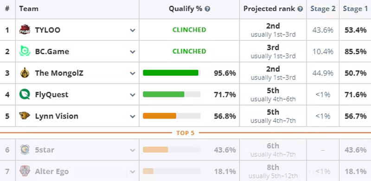The width and height of the screenshot is (371, 181).
Task: Click the TYLOO team logo
Action: coord(25,30)
